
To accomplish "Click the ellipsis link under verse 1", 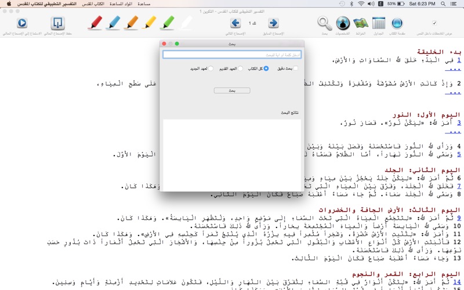I will [x=453, y=69].
